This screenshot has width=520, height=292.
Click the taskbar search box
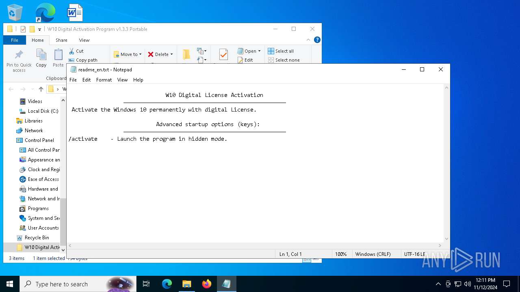tap(78, 284)
